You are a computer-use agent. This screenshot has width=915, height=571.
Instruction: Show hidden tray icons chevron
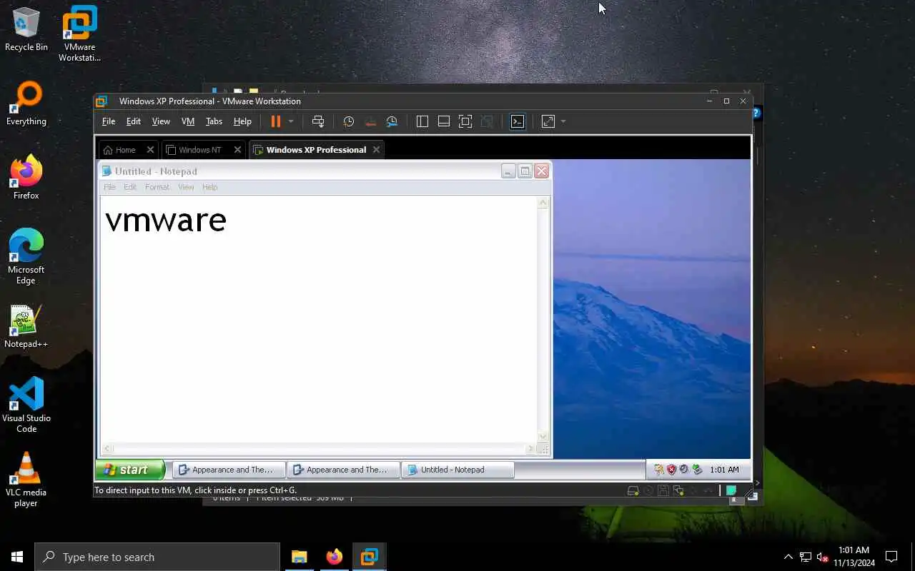[x=788, y=557]
